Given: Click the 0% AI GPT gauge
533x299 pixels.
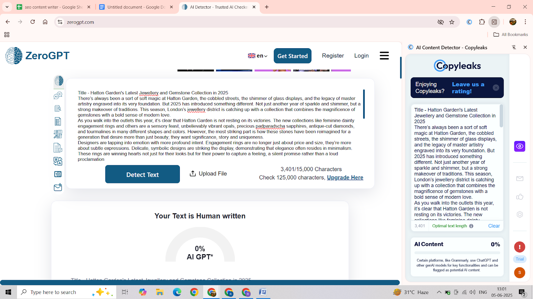Looking at the screenshot, I should (200, 245).
